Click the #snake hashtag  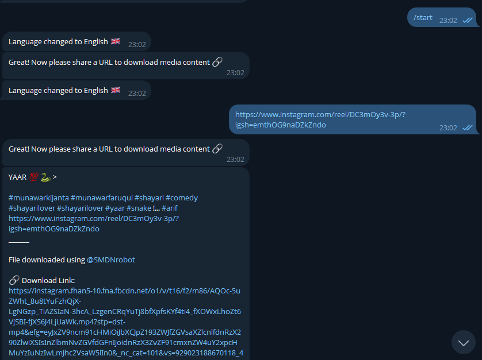tap(139, 208)
